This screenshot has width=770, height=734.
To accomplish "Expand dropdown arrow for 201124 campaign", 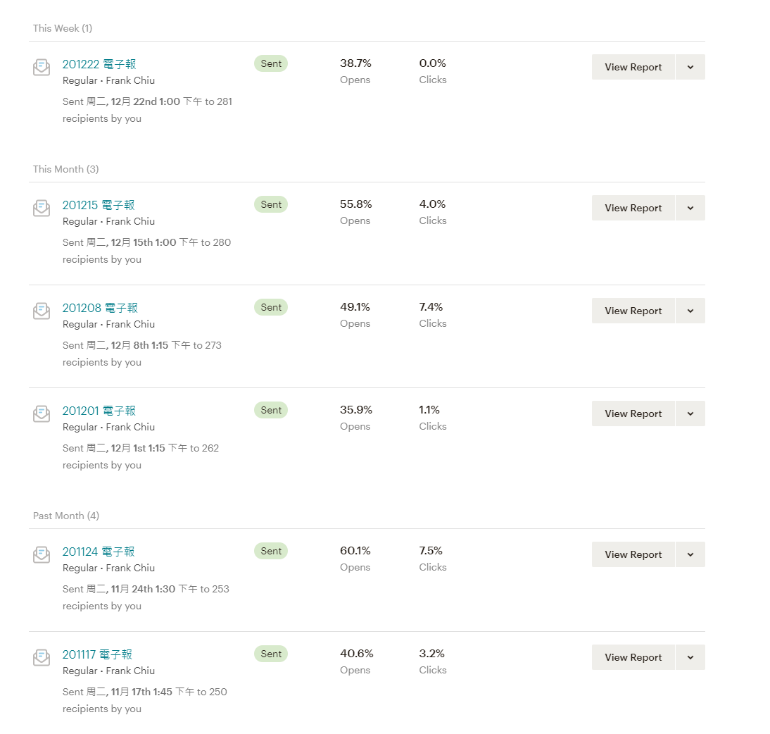I will [x=690, y=554].
